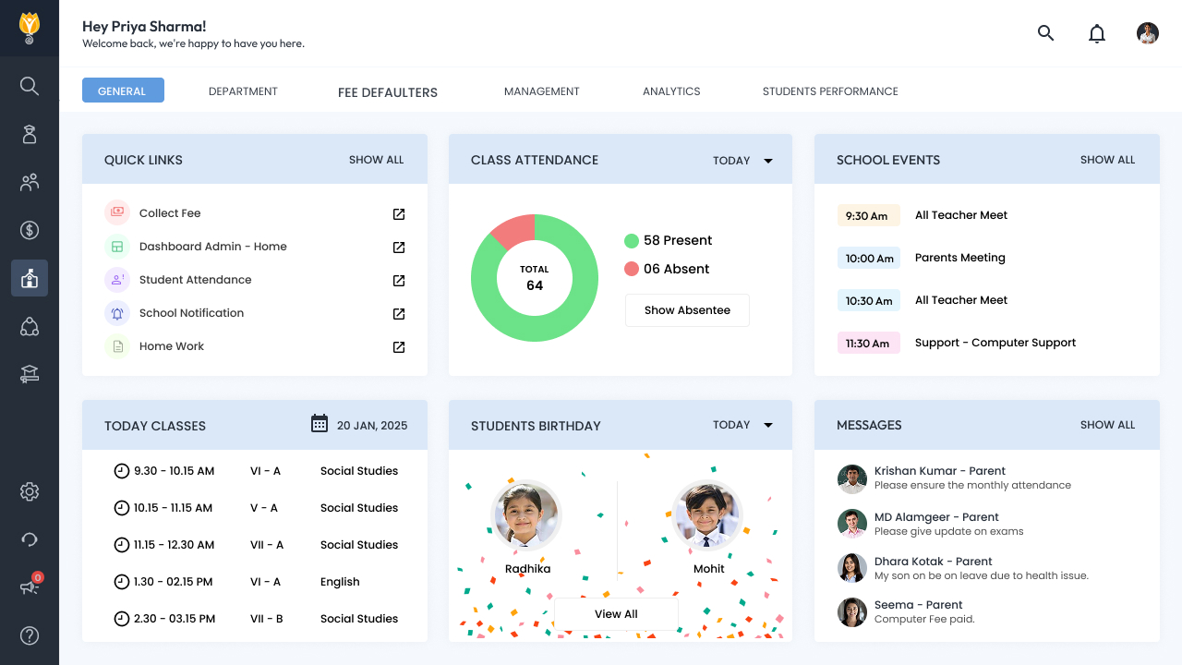
Task: Click the dollar fee icon in sidebar
Action: coord(30,230)
